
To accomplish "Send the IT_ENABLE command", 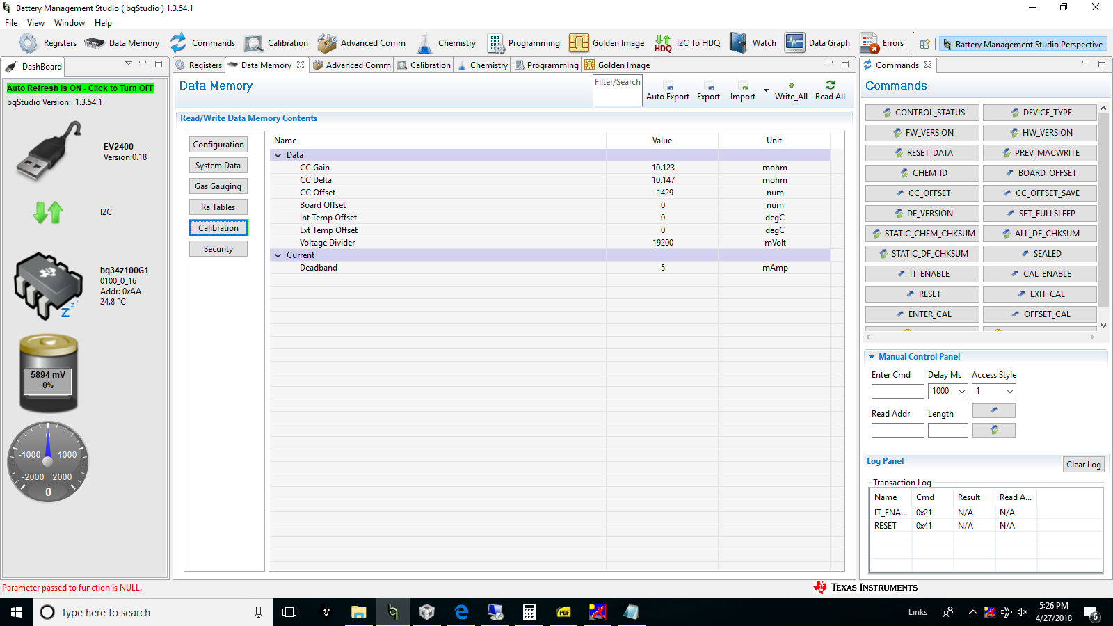I will (x=922, y=274).
